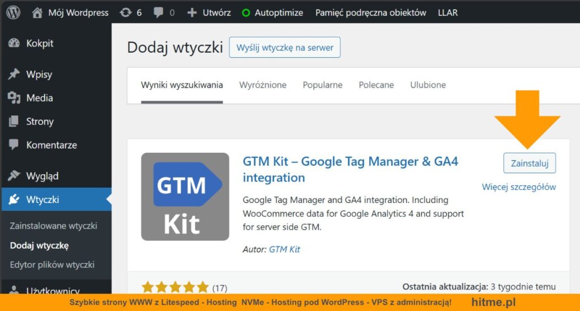Open Wygląd appearance menu

point(42,176)
